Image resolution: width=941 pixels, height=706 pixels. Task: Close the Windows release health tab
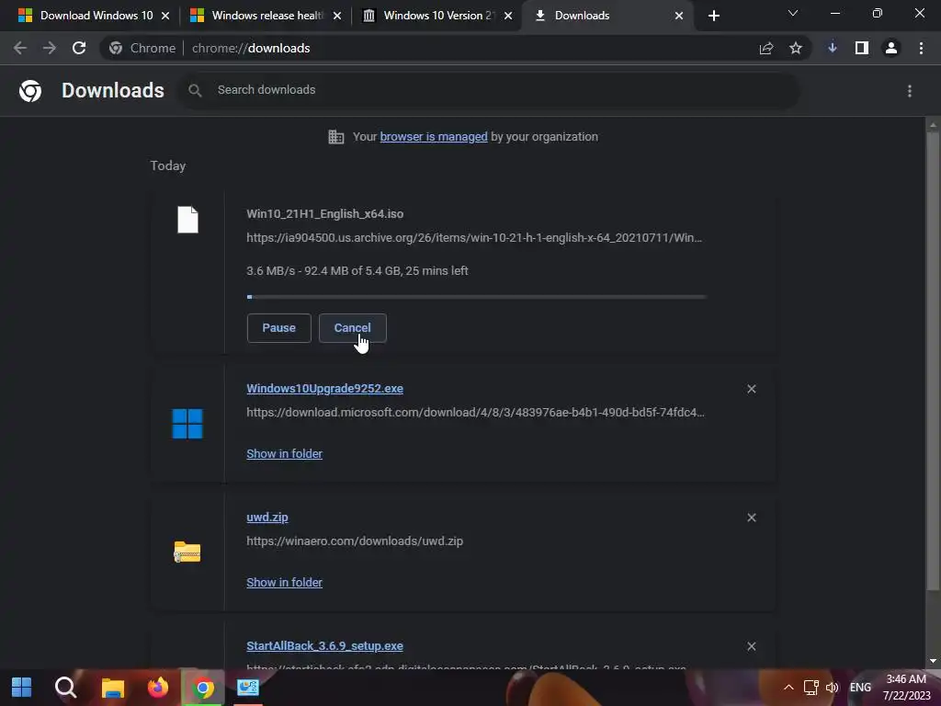pos(337,16)
